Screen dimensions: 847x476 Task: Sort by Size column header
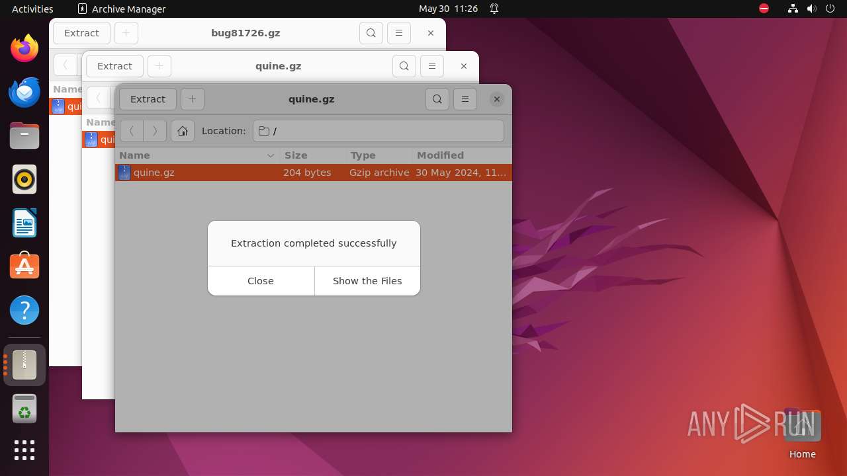point(313,155)
